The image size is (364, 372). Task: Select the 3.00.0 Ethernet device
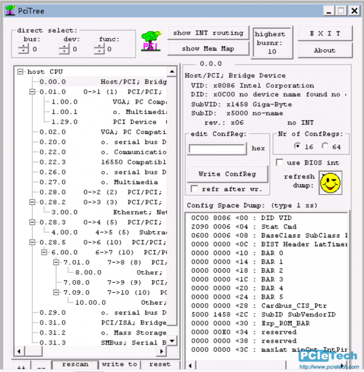tap(64, 212)
